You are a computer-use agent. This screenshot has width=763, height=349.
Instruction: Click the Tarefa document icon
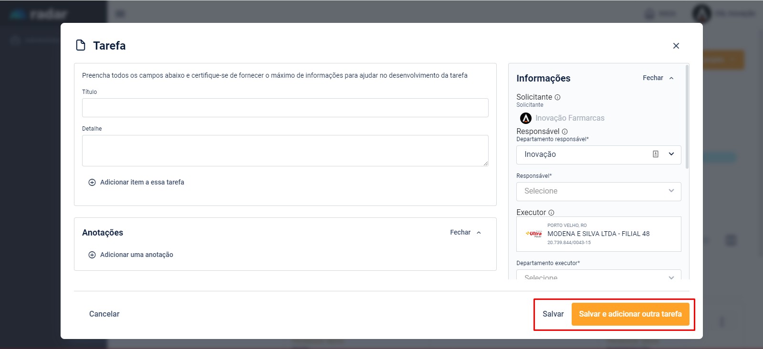(x=81, y=45)
